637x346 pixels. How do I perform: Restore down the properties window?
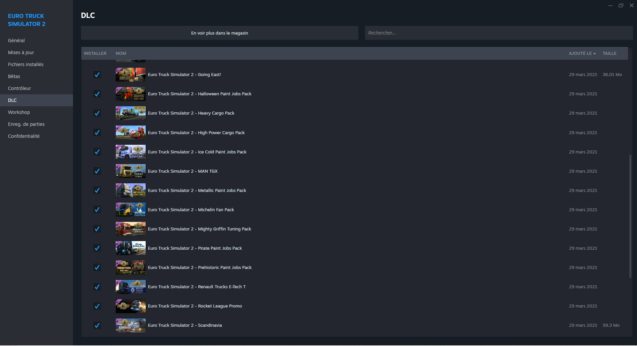(621, 5)
